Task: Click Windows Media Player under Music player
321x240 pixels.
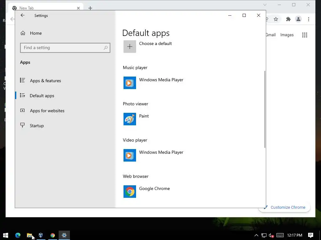Action: click(x=161, y=80)
